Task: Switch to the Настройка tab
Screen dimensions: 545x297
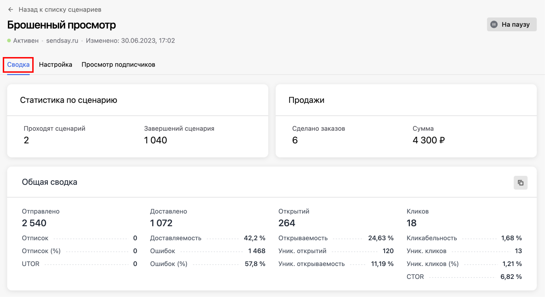Action: (55, 64)
